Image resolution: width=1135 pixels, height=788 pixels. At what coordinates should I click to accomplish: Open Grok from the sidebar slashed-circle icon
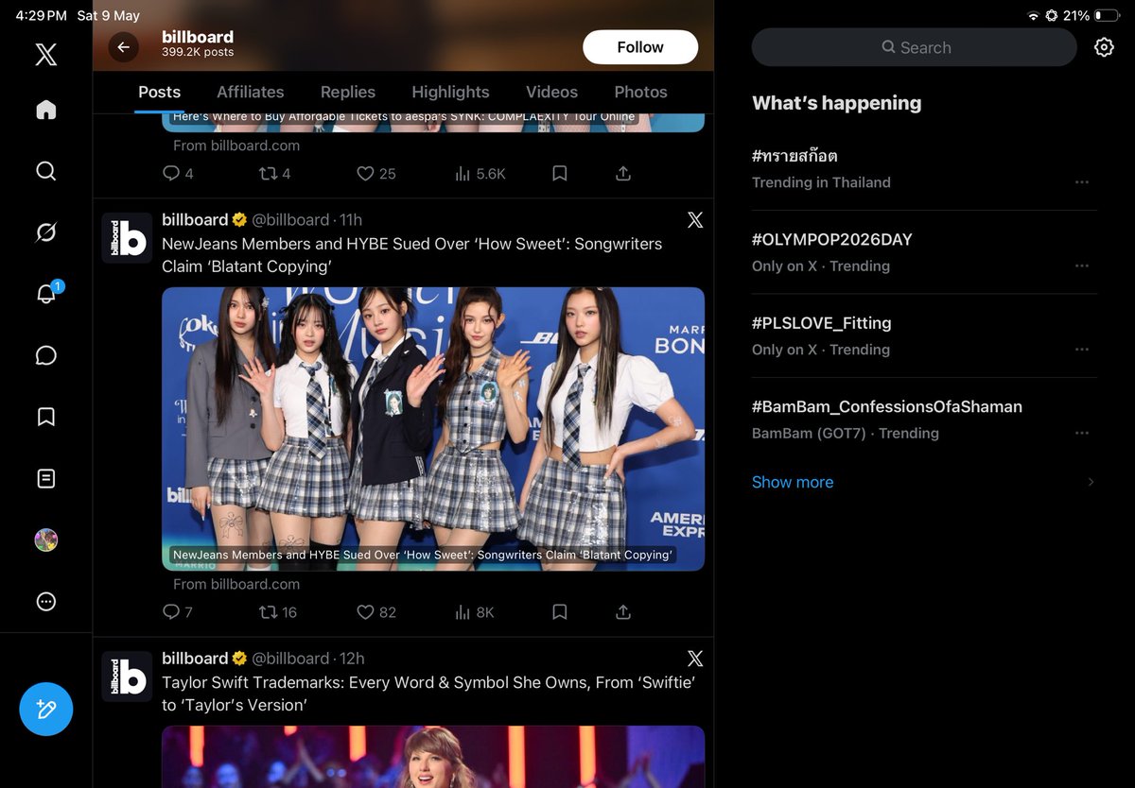(x=45, y=232)
